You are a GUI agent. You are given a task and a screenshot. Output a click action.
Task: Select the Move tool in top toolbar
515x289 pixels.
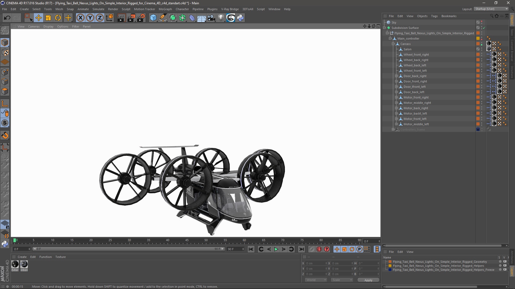[x=38, y=18]
